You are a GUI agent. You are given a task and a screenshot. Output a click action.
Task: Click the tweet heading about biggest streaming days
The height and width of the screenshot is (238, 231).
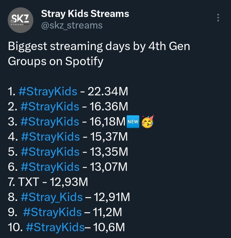[x=99, y=54]
